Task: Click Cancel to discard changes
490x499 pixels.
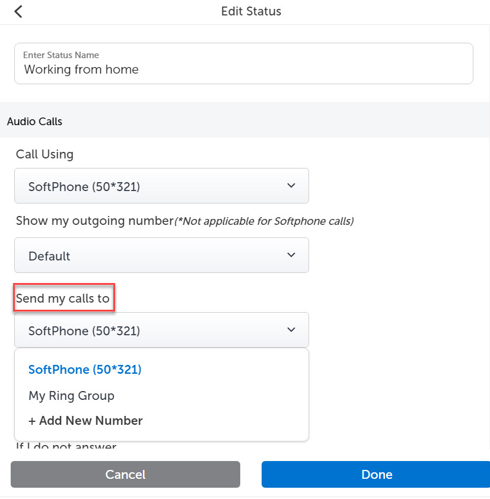Action: 125,474
